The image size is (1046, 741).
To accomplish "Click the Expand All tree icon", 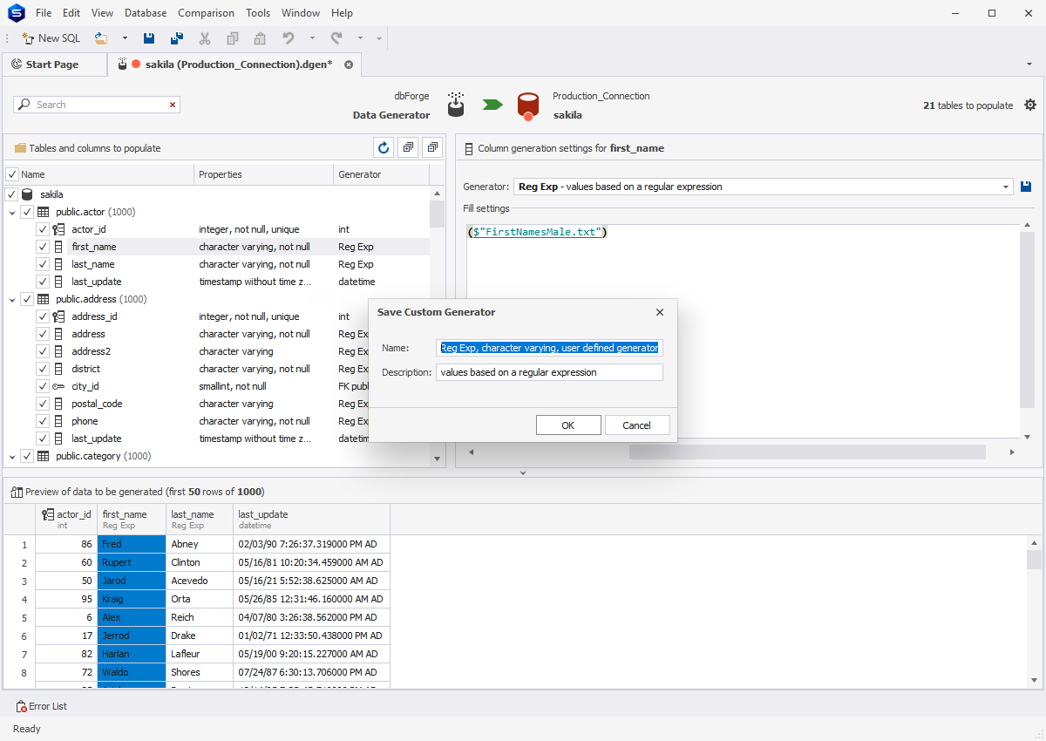I will 407,148.
